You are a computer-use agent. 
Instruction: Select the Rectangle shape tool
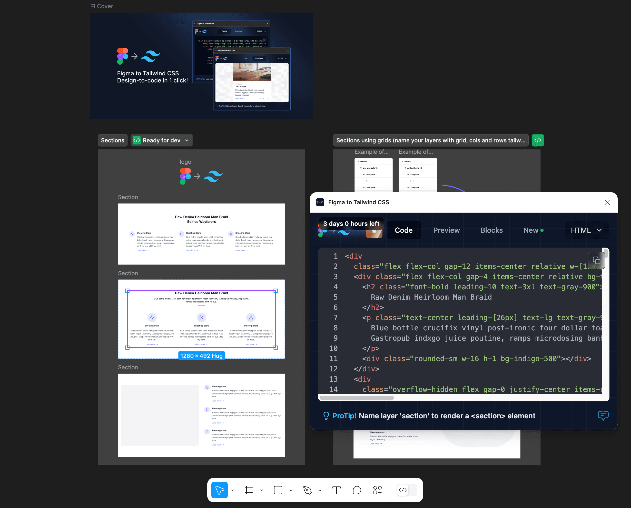[278, 490]
